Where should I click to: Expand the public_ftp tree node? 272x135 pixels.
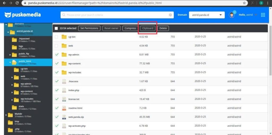tap(10, 55)
